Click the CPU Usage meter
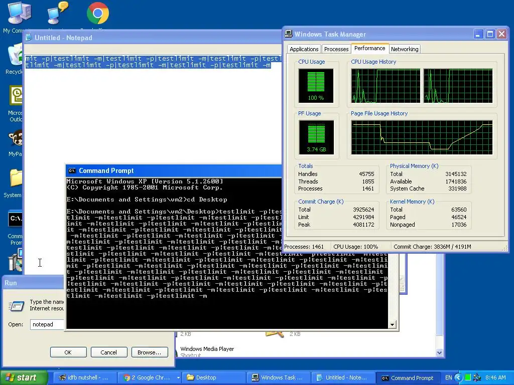Screen dimensions: 514x385 [x=316, y=86]
